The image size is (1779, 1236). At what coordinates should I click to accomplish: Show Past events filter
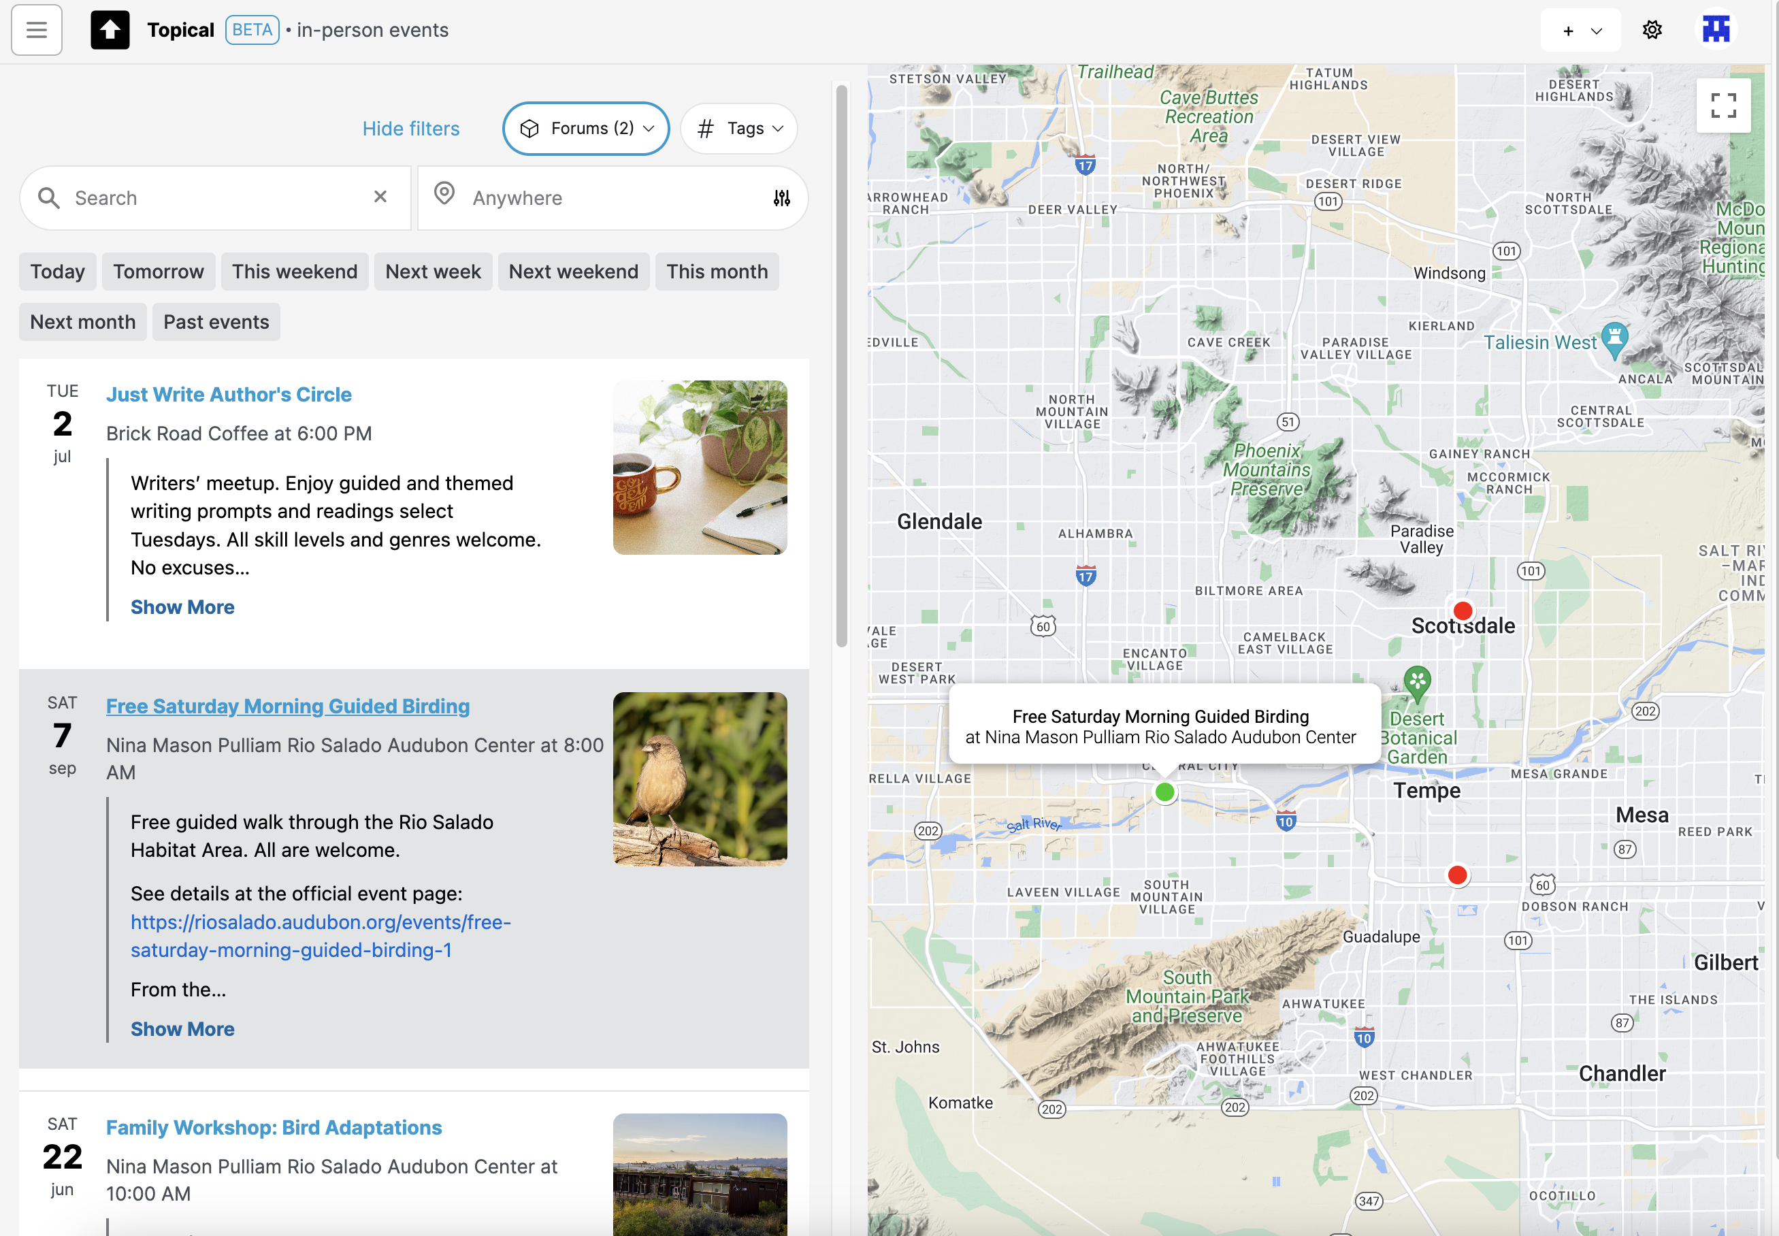pyautogui.click(x=217, y=322)
